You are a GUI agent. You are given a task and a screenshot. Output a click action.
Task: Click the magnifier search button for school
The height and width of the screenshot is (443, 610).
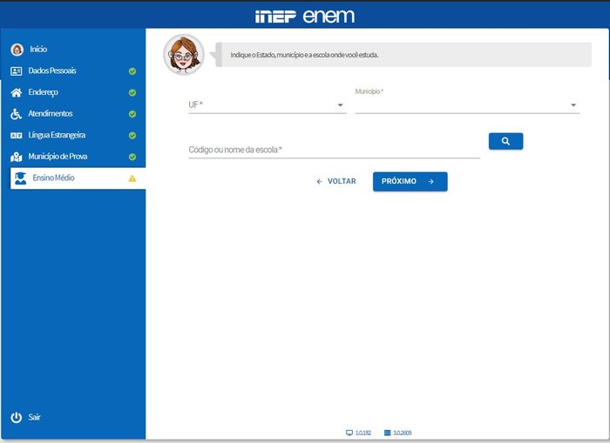pyautogui.click(x=505, y=141)
